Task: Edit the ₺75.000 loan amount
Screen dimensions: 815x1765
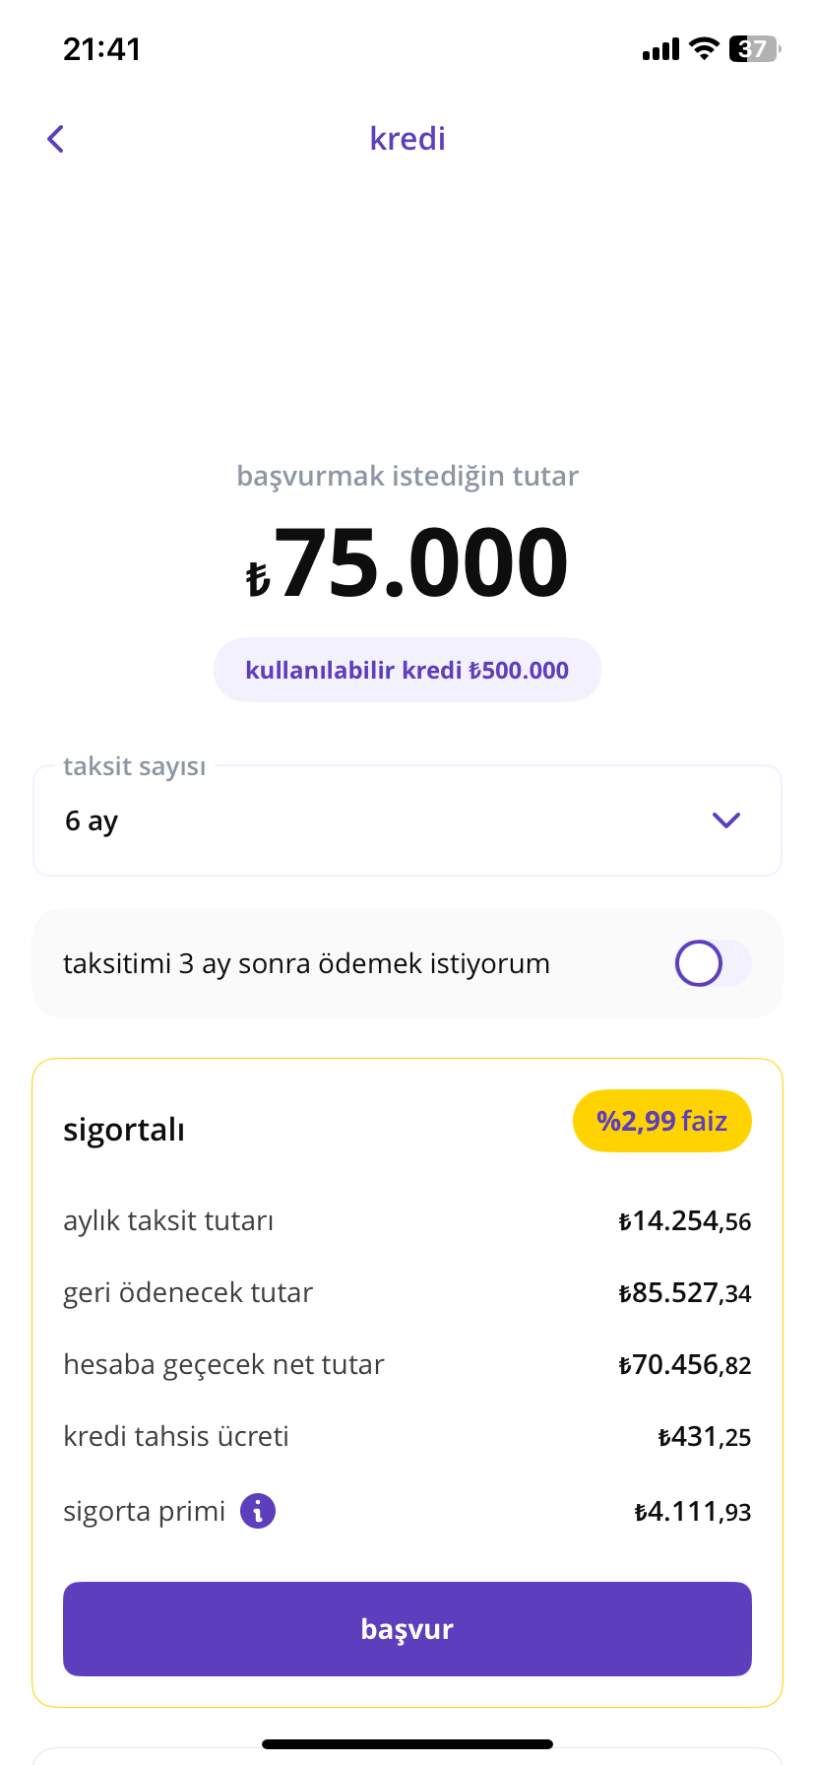Action: (407, 563)
